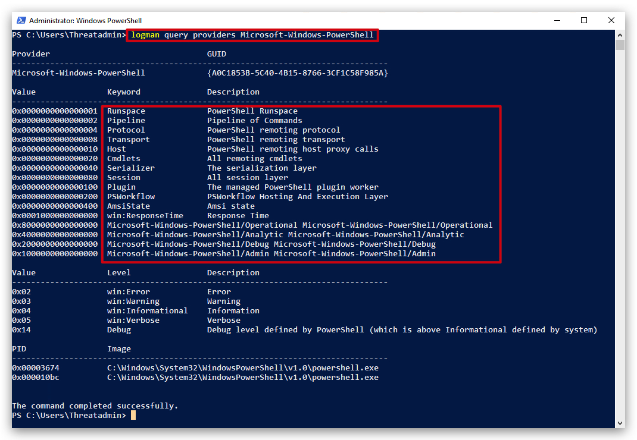Click the 'Provider' column header
This screenshot has height=440, width=637.
pos(31,54)
